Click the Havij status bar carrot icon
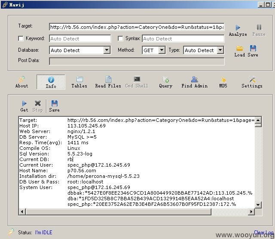This screenshot has width=275, height=239. tap(11, 232)
